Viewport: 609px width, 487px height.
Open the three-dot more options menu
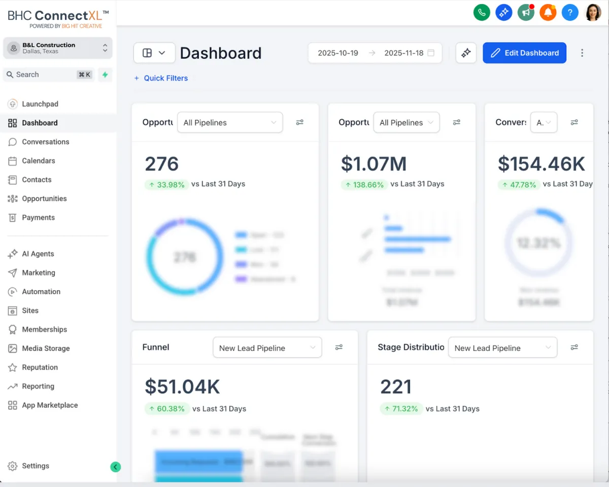click(x=582, y=53)
